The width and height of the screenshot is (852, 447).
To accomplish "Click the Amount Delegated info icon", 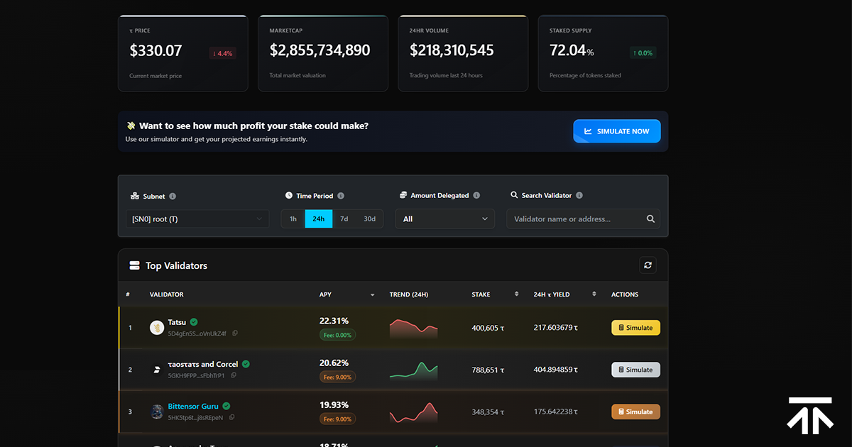I will tap(476, 196).
